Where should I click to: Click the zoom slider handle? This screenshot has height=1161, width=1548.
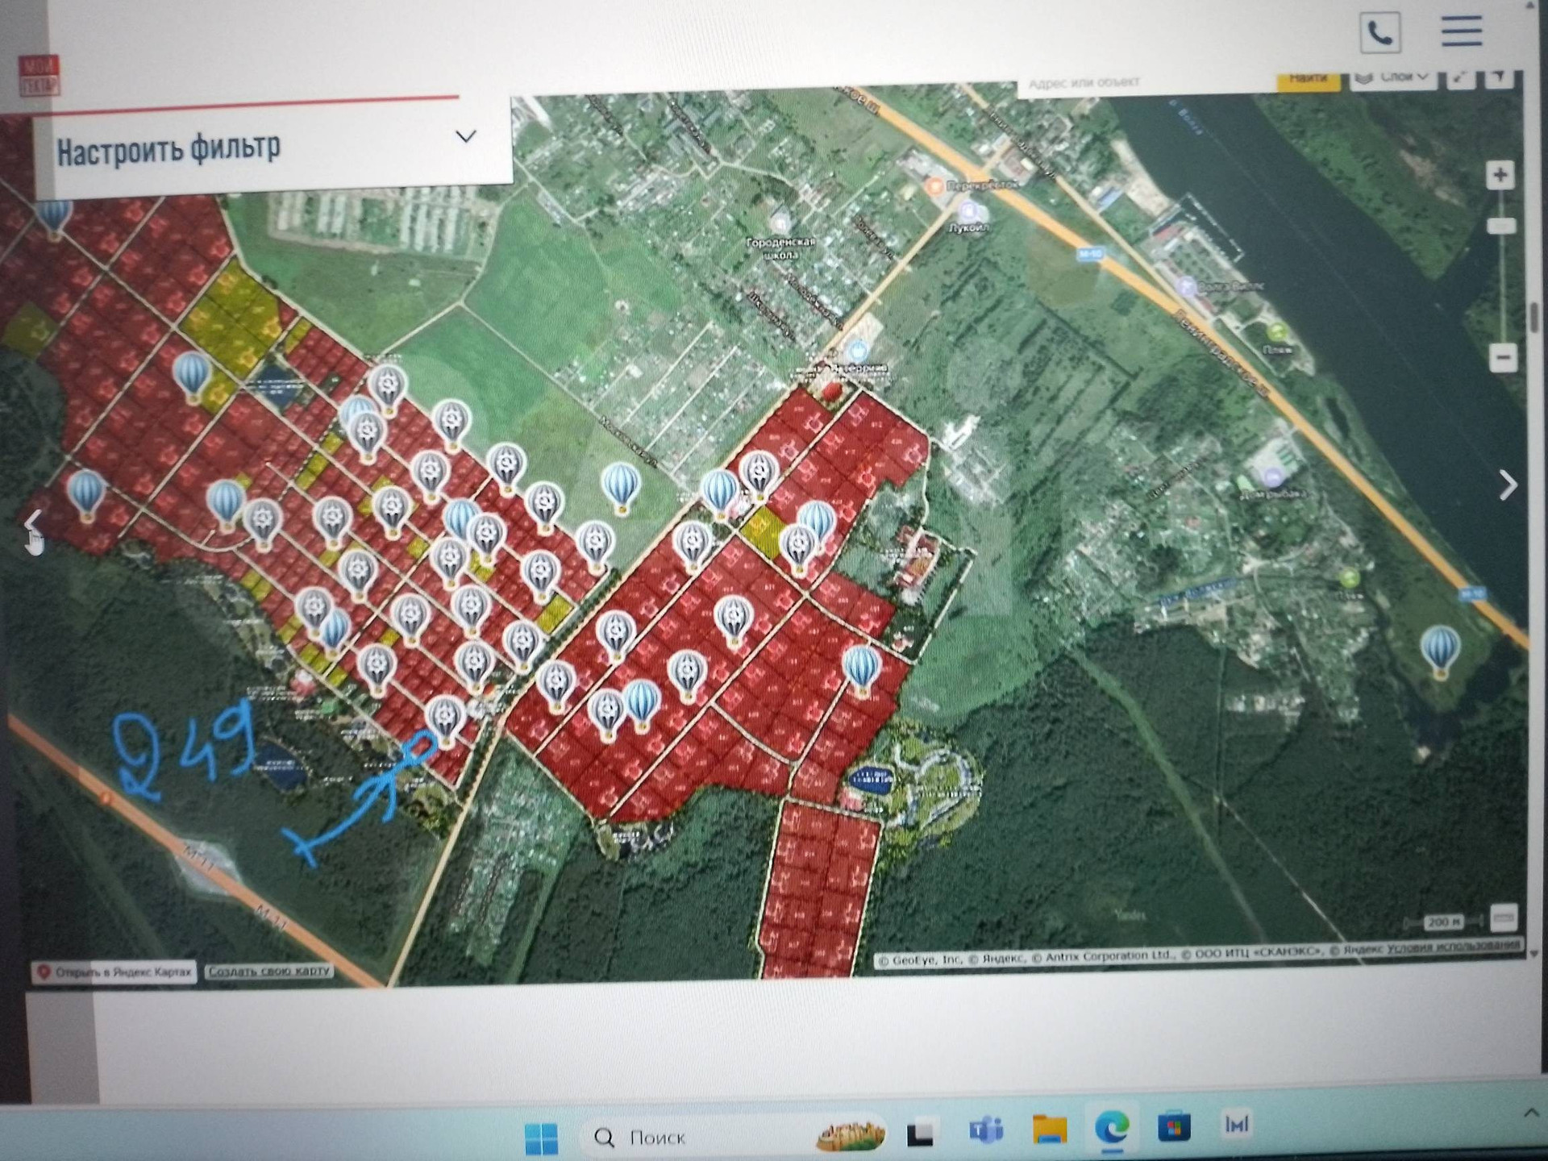(x=1501, y=227)
